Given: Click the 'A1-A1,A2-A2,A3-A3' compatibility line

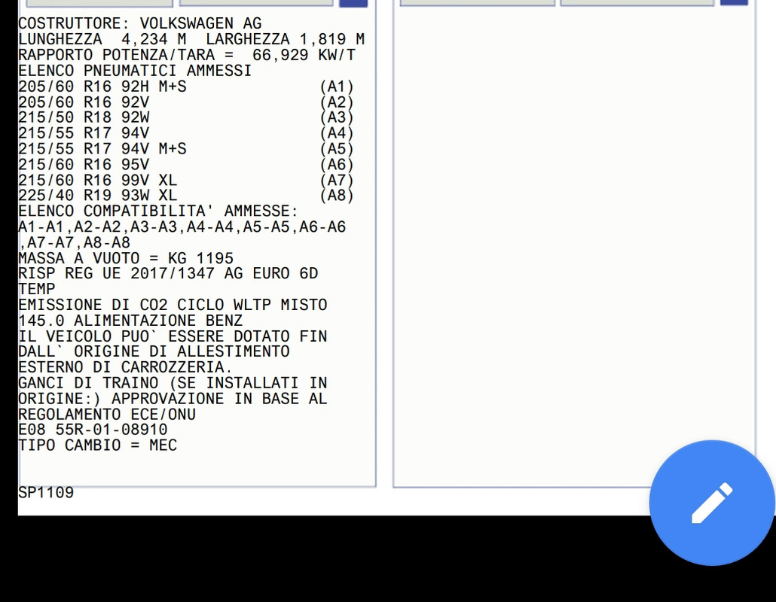Looking at the screenshot, I should [182, 227].
